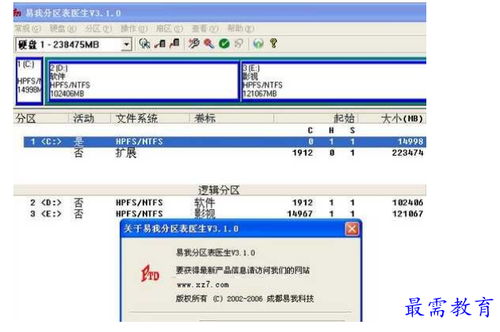Image resolution: width=500 pixels, height=332 pixels.
Task: Select the 2 <D:> logical partition row
Action: pos(225,203)
